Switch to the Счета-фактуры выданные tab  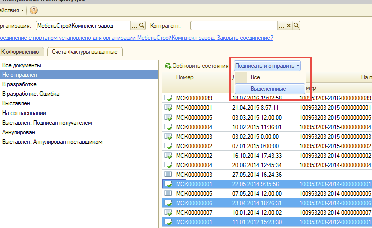point(85,52)
